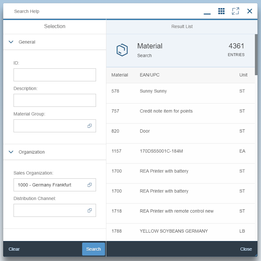Click Close in the footer bar
This screenshot has width=261, height=261.
[246, 249]
